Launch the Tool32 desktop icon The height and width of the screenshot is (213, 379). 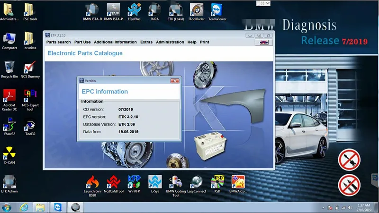tap(30, 126)
